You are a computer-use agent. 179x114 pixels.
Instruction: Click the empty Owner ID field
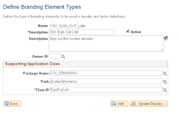coord(54,56)
